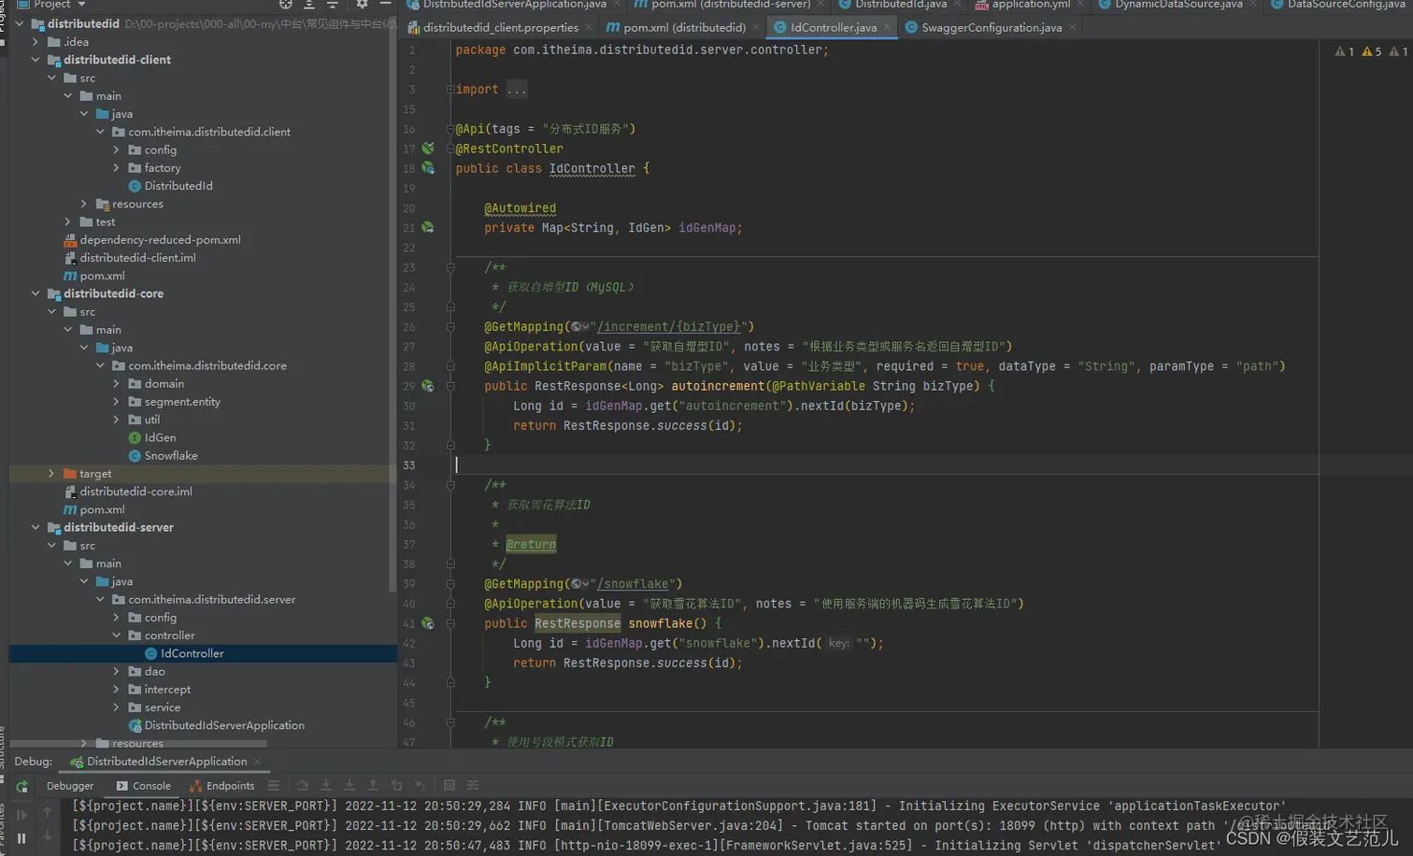Fold the import block on line 3
The image size is (1413, 856).
tap(450, 90)
